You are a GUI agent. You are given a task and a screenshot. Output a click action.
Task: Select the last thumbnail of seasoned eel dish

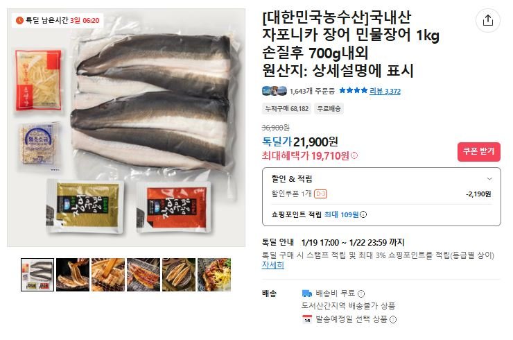(214, 275)
